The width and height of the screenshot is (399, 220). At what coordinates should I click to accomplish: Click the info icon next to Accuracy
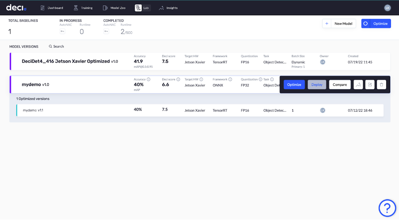coord(148,79)
